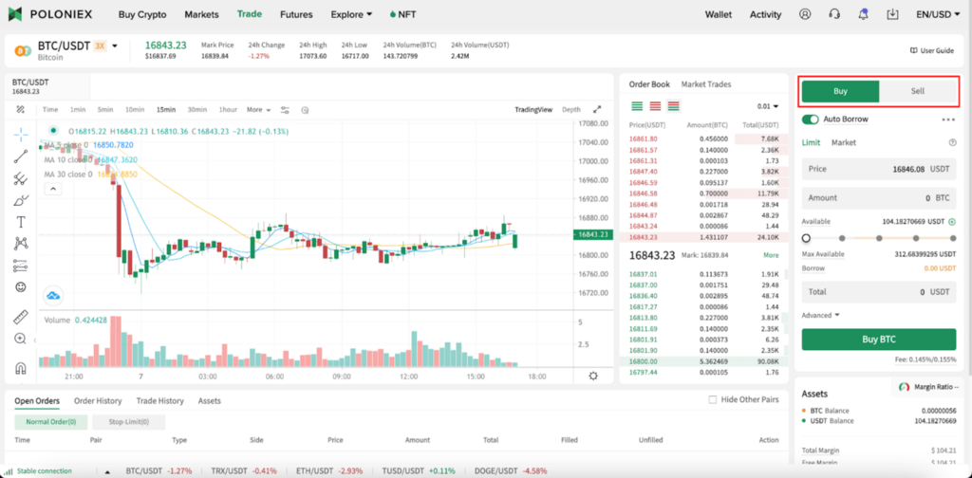This screenshot has width=972, height=478.
Task: Open the More intervals dropdown
Action: pyautogui.click(x=258, y=110)
